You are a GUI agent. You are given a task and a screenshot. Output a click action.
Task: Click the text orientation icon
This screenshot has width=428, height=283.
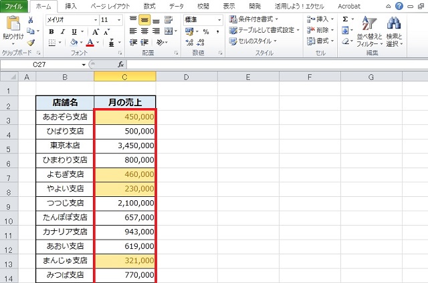click(160, 43)
